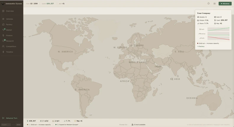234x127 pixels.
Task: Follow the Factory link in Your Company panel
Action: coord(201,46)
